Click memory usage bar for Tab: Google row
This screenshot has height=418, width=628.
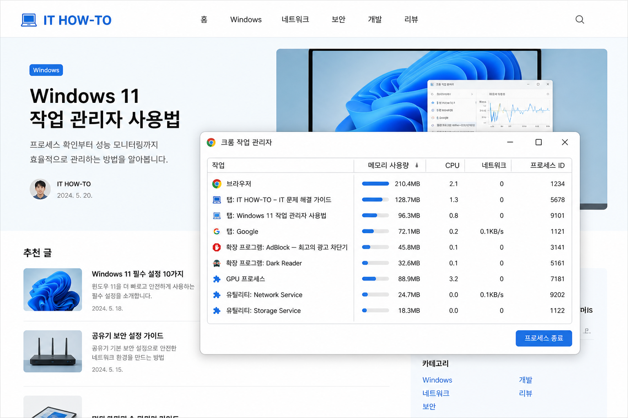(x=375, y=231)
